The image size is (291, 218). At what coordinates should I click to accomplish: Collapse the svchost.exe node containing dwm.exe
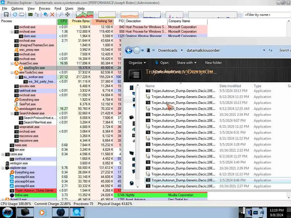pos(12,32)
